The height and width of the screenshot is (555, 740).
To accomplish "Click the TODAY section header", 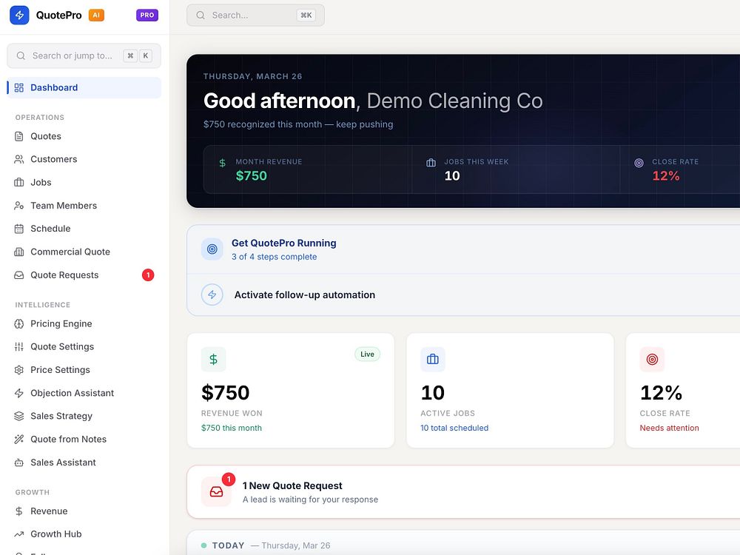I will pyautogui.click(x=228, y=545).
